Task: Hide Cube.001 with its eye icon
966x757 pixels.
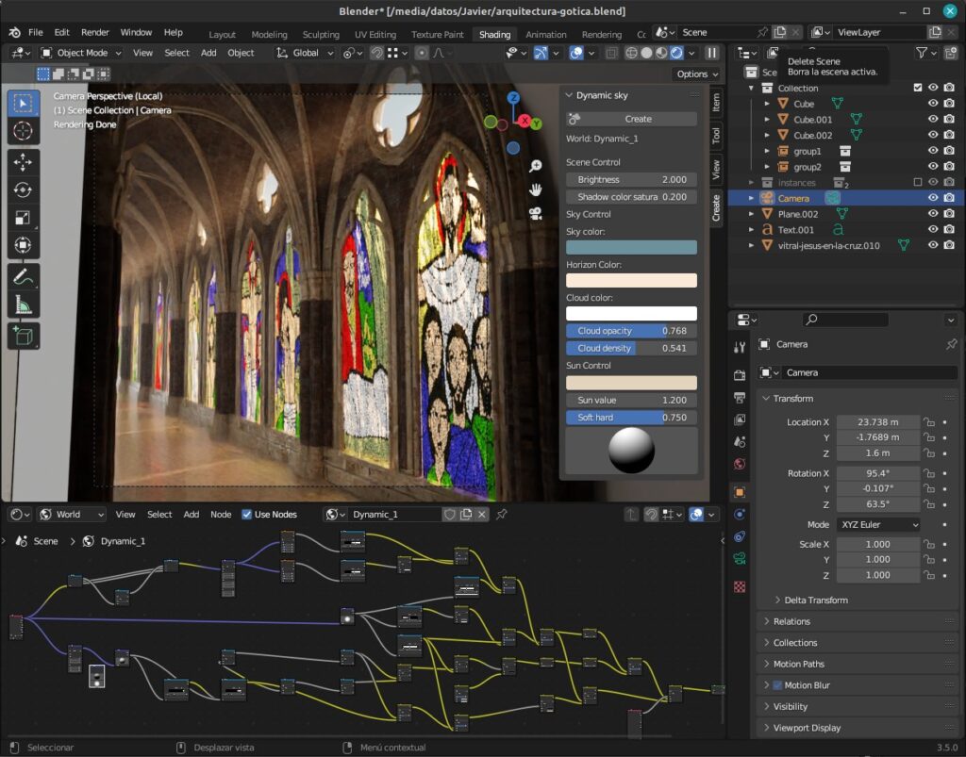Action: (933, 120)
